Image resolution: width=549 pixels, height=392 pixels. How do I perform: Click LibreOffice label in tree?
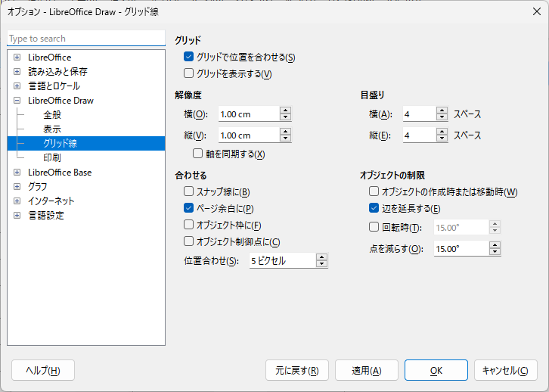pos(50,57)
